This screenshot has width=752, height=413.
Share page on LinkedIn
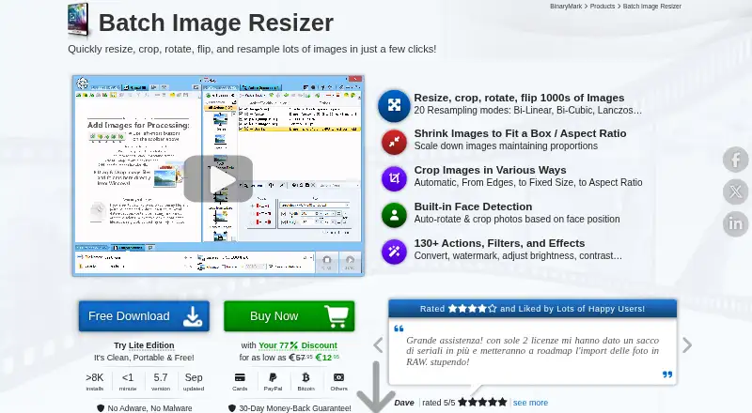[x=736, y=223]
